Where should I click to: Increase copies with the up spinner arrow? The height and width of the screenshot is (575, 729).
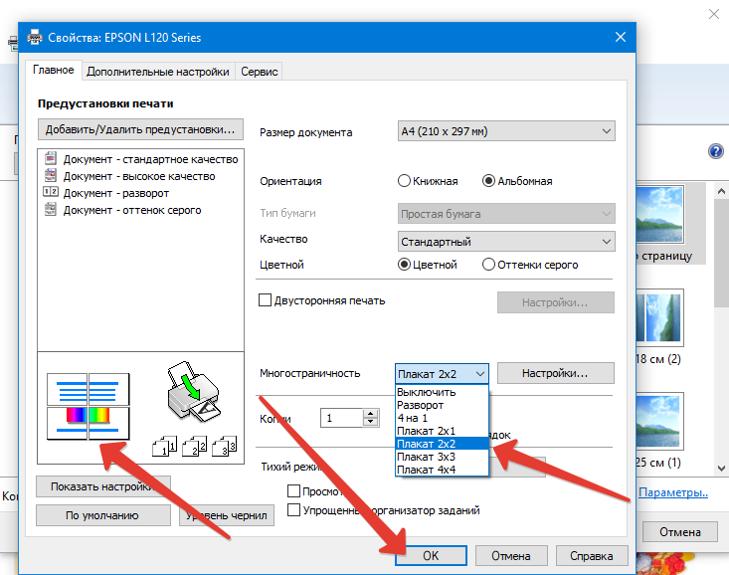[371, 413]
